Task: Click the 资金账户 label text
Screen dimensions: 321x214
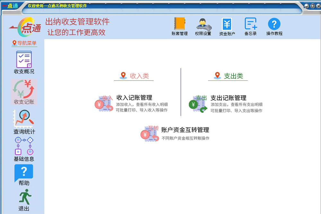Action: pyautogui.click(x=227, y=34)
